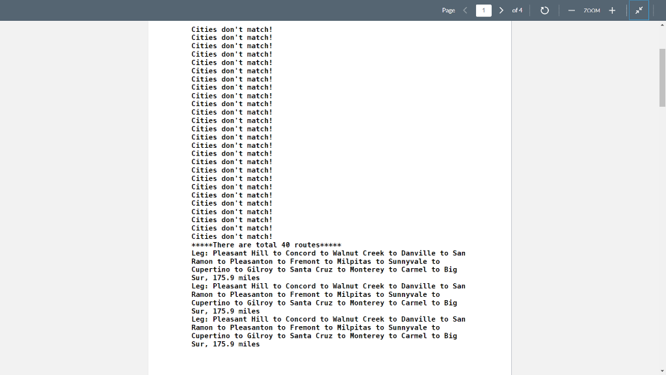The image size is (666, 375).
Task: Exit fullscreen with the collapse arrows icon
Action: (639, 10)
